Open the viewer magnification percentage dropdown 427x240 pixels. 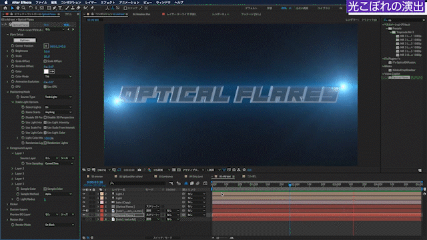(104, 170)
